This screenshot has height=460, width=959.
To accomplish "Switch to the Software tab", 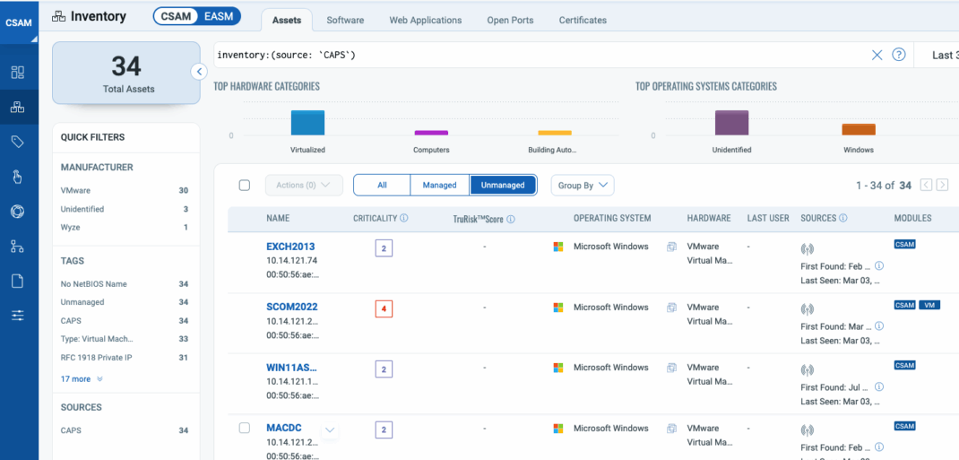I will [x=345, y=21].
